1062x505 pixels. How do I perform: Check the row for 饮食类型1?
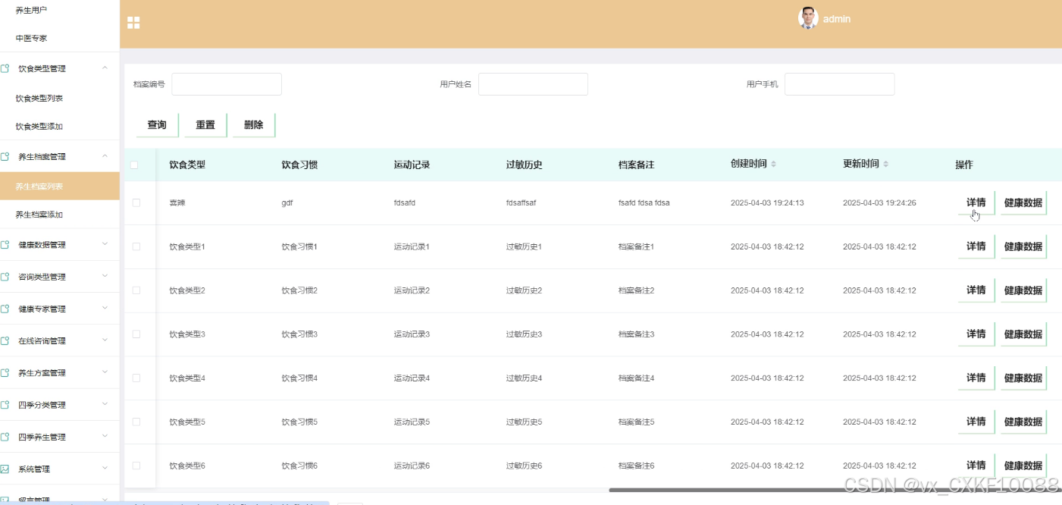(x=136, y=246)
